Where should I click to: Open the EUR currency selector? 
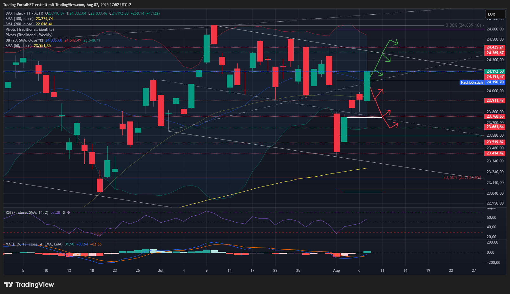pyautogui.click(x=494, y=14)
